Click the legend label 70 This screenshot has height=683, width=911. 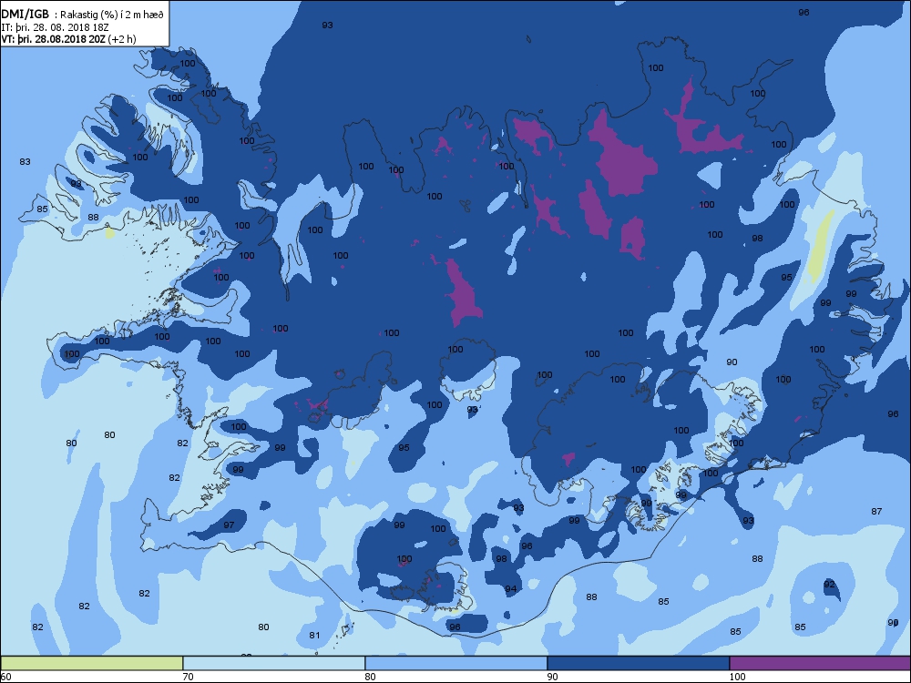pos(189,677)
